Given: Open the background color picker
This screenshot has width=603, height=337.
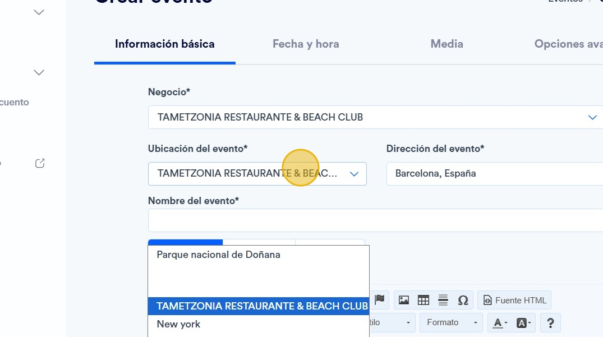Looking at the screenshot, I should [x=523, y=323].
